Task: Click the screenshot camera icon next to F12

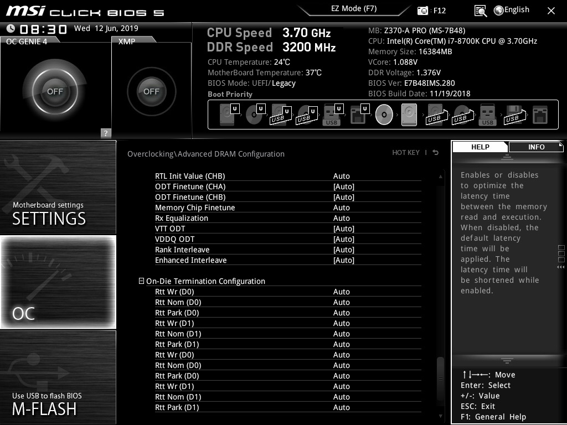Action: [x=422, y=11]
